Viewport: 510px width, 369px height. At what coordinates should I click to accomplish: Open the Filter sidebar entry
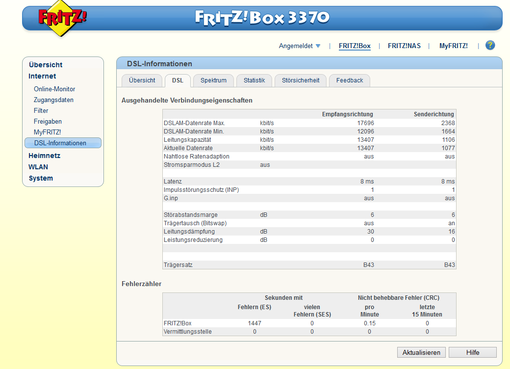41,110
